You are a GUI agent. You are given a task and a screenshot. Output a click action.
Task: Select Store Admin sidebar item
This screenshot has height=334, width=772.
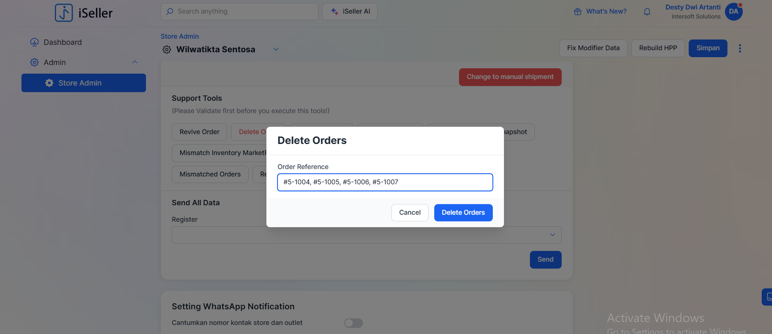84,83
